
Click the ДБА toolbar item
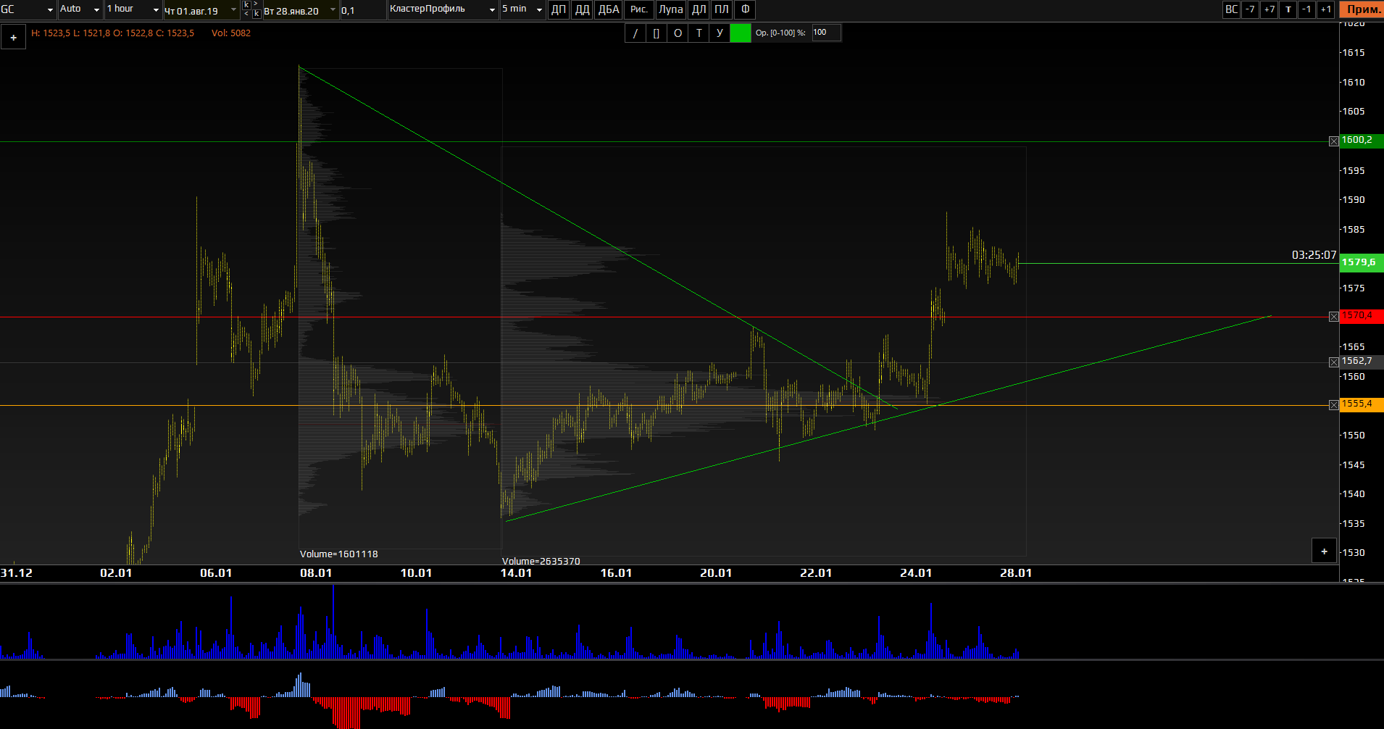[x=608, y=9]
